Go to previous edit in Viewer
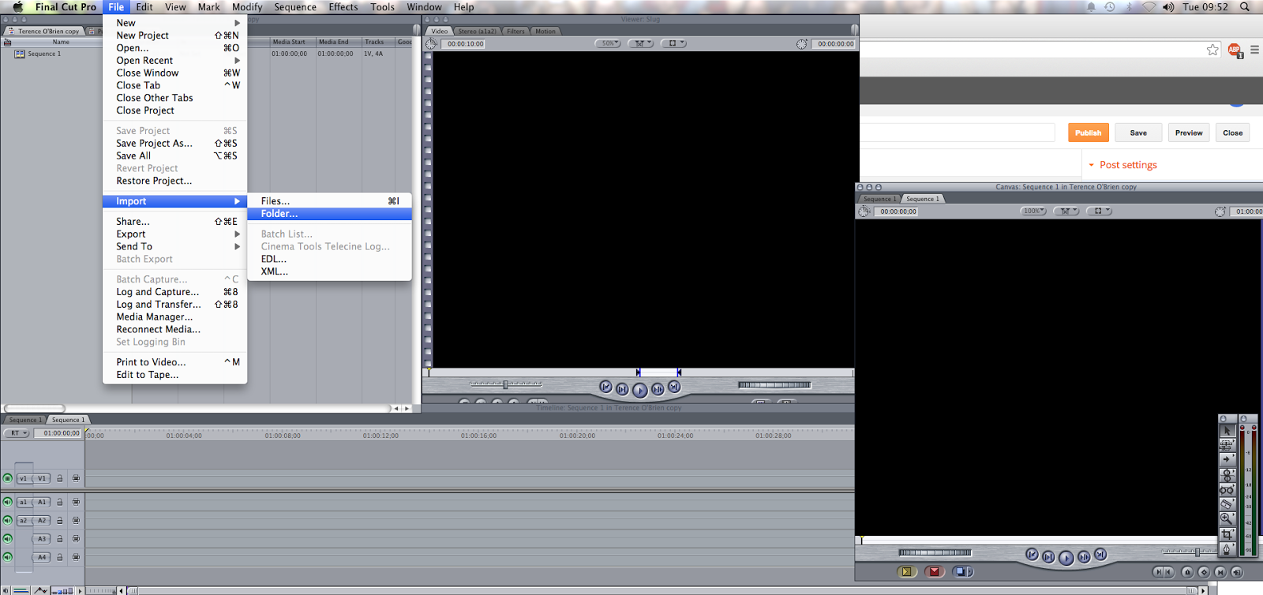 click(x=605, y=387)
